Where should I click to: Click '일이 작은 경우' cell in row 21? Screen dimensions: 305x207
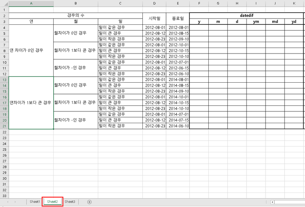(x=120, y=126)
